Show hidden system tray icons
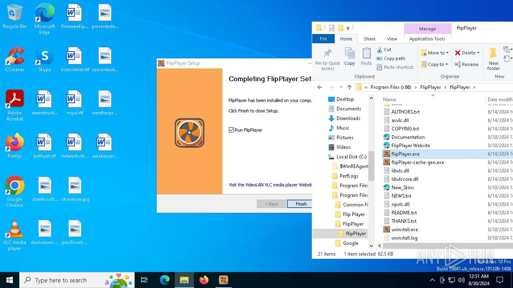513x288 pixels. point(432,280)
